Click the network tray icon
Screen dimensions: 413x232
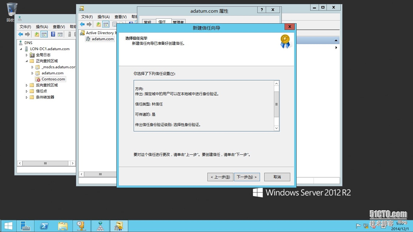(x=366, y=226)
